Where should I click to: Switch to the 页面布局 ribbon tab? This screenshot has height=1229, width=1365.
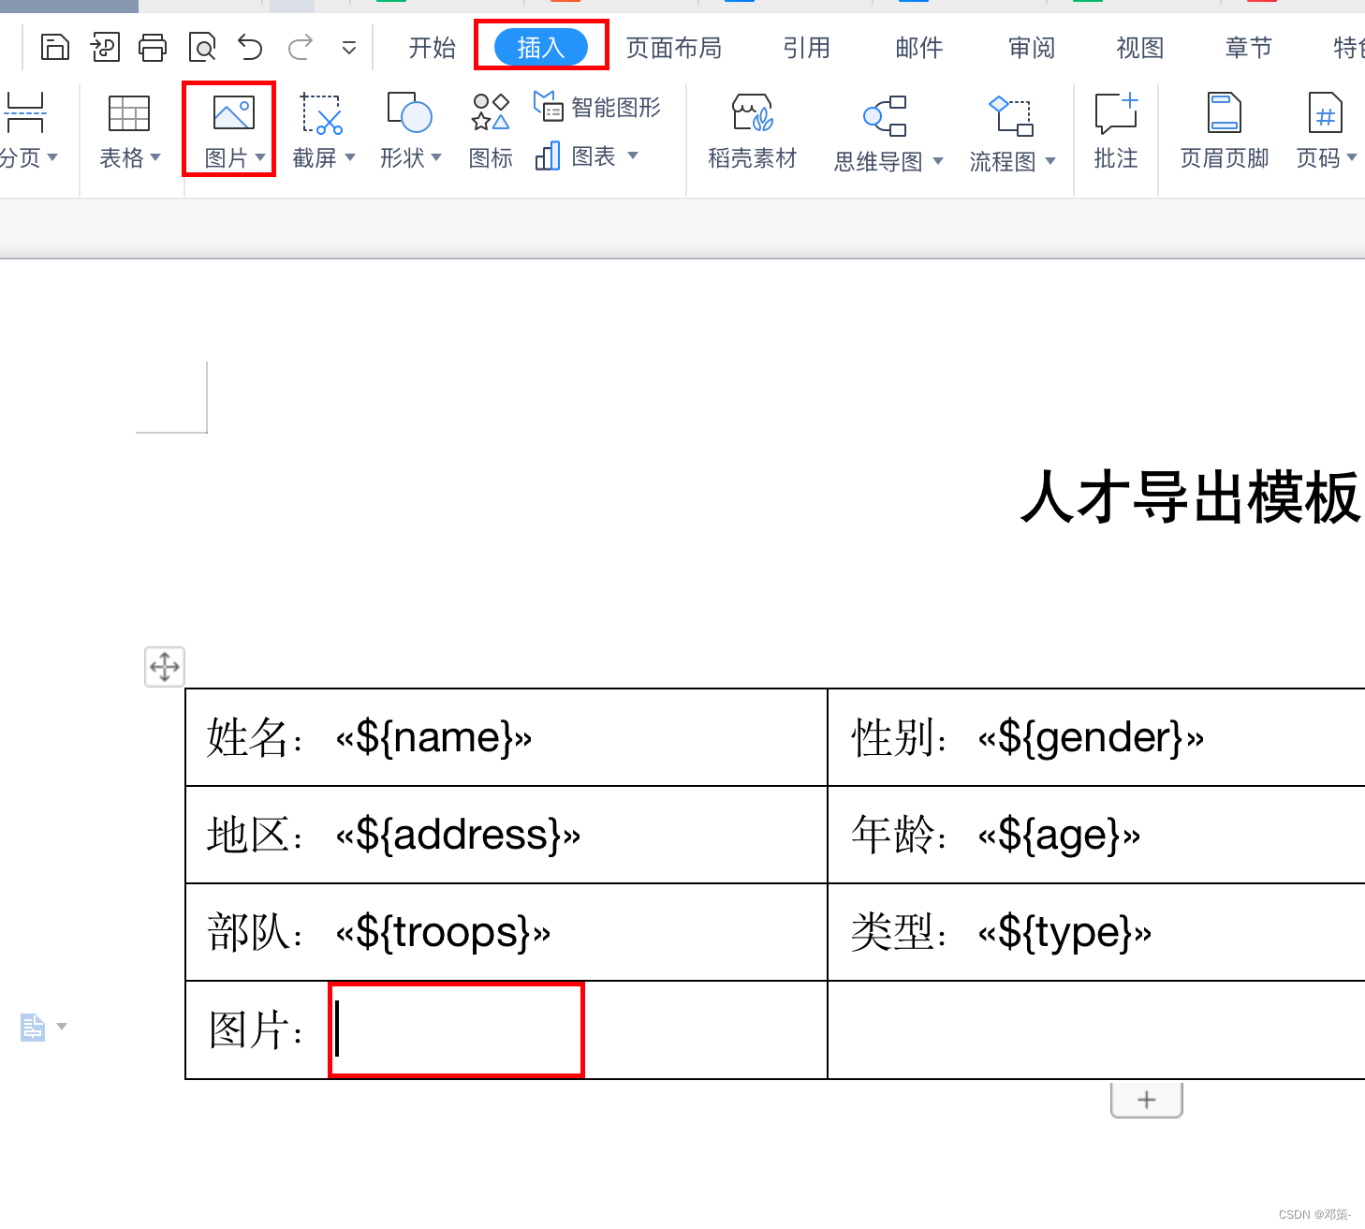click(x=674, y=46)
